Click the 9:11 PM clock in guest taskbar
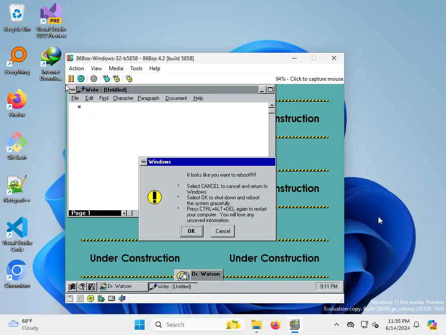Screen dimensions: 446x335 click(329, 287)
